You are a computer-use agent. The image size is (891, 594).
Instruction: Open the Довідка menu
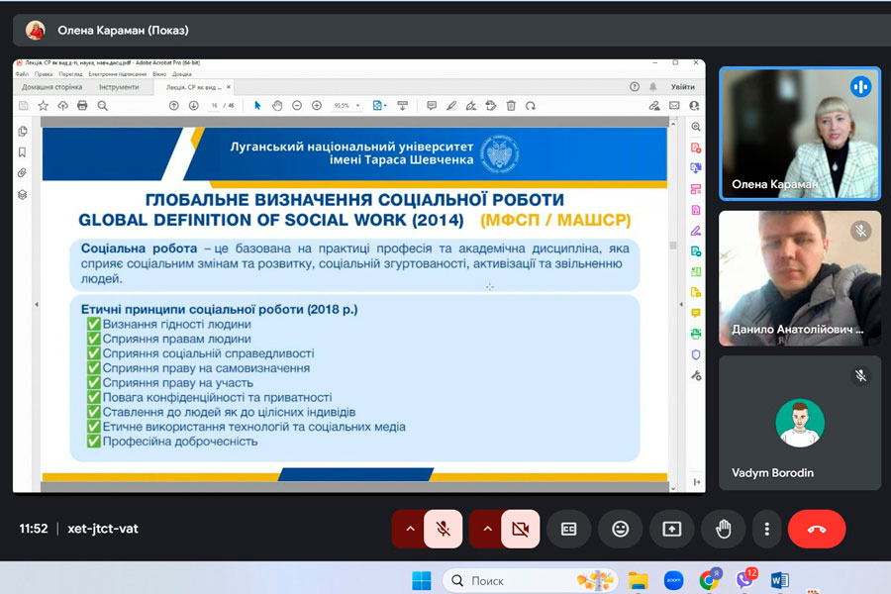click(182, 74)
